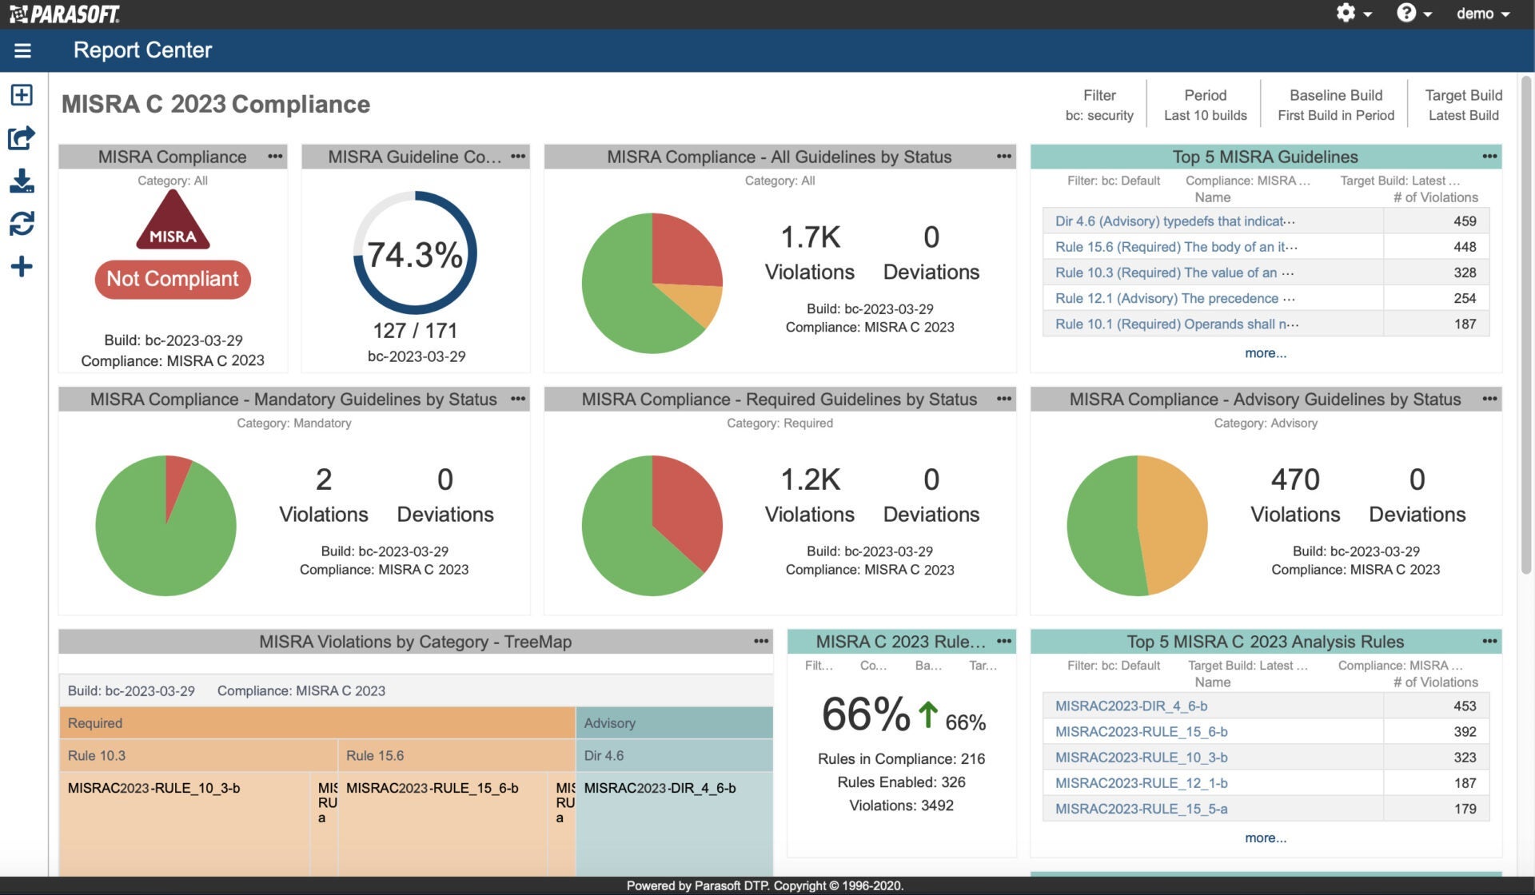Click more... under Top 5 MISRA Guidelines

[x=1265, y=352]
